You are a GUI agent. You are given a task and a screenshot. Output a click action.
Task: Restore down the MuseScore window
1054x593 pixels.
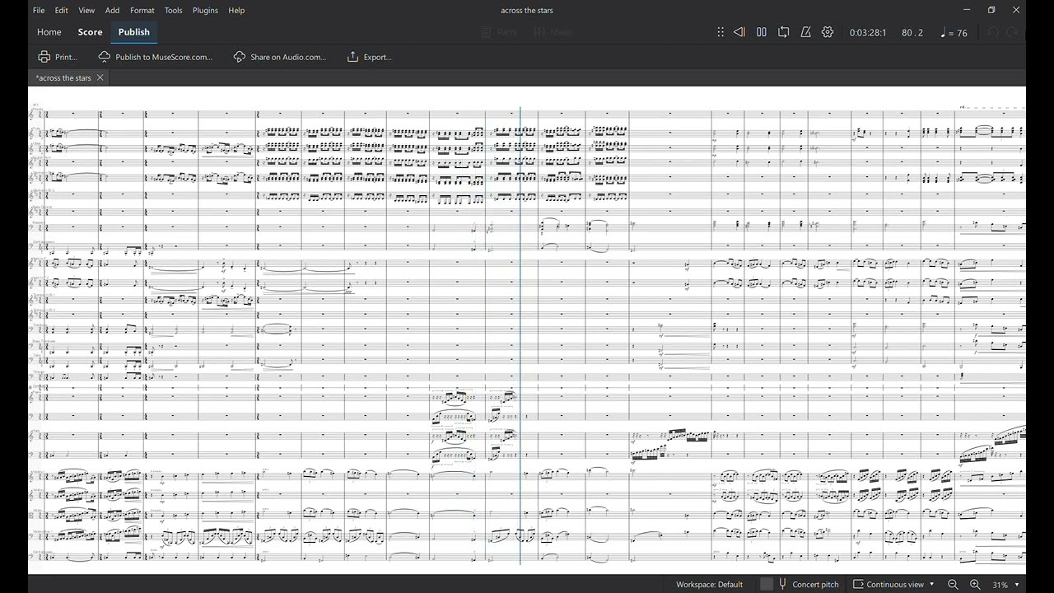click(x=991, y=10)
